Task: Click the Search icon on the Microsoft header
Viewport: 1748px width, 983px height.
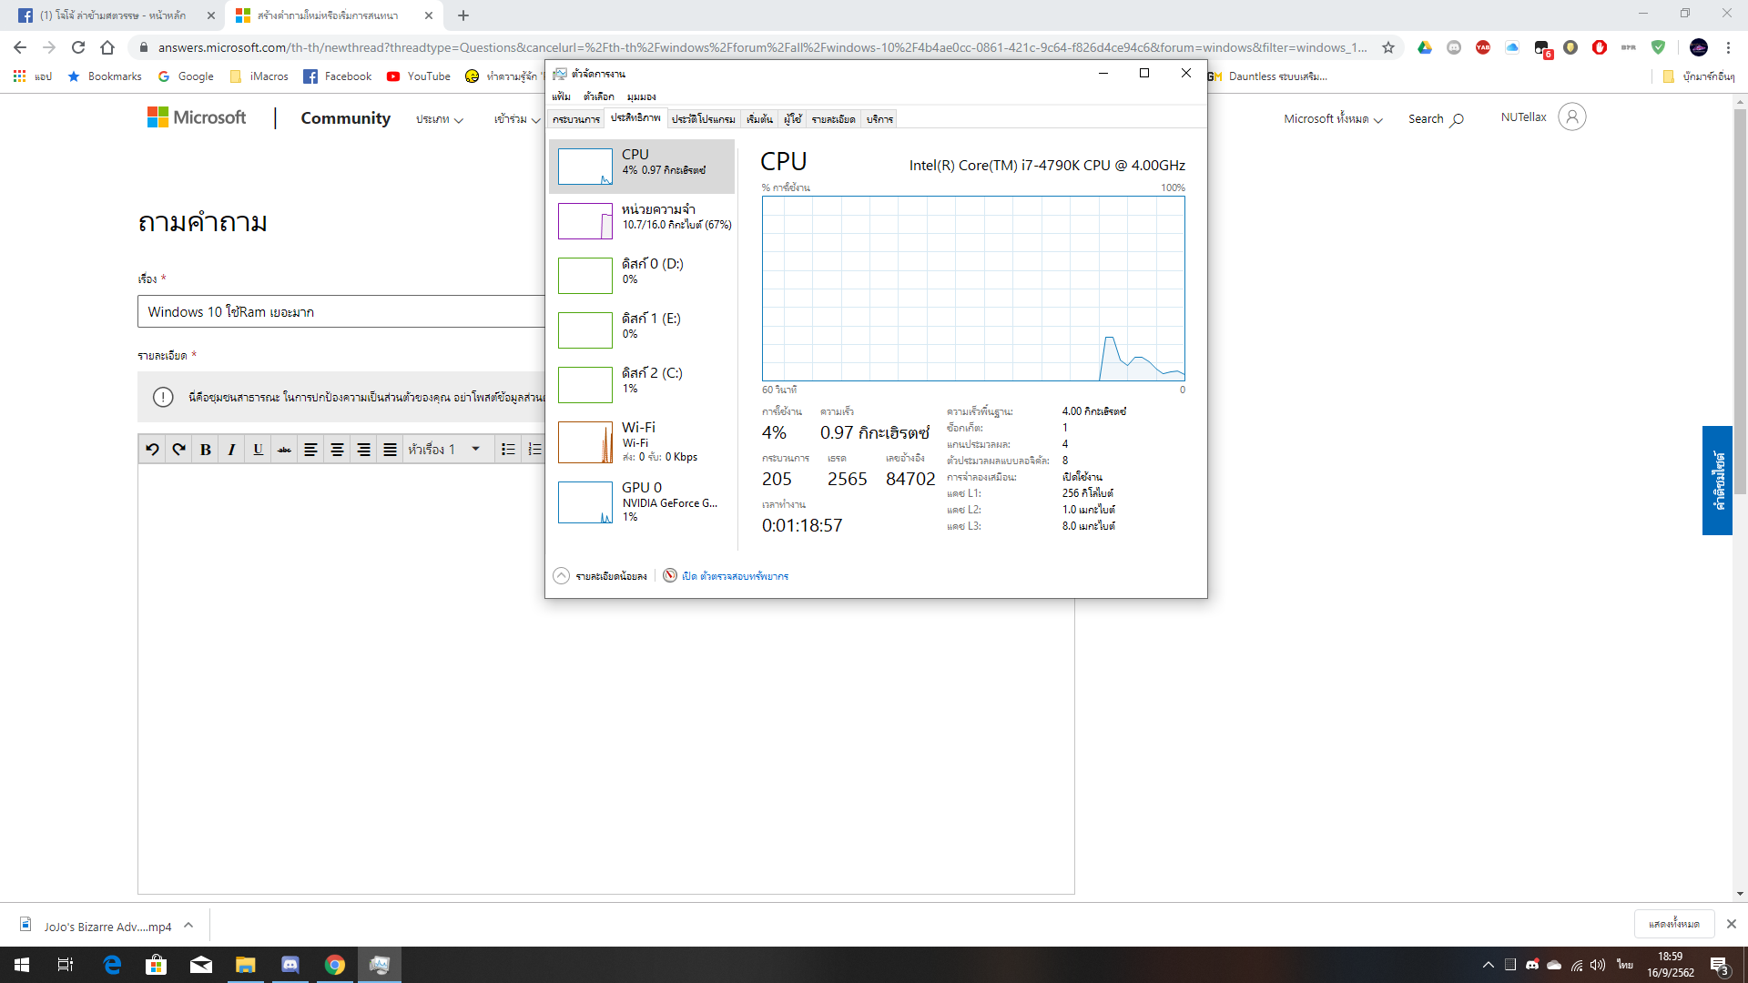Action: [1457, 119]
